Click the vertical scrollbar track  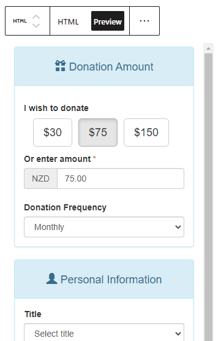pyautogui.click(x=208, y=196)
